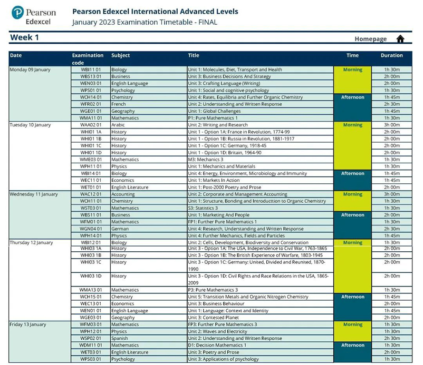
Task: Select the 'Duration' column header
Action: pos(391,55)
